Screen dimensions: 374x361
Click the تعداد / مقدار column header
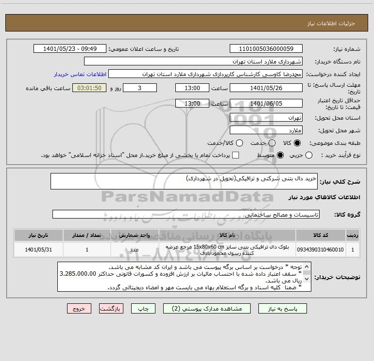click(87, 235)
